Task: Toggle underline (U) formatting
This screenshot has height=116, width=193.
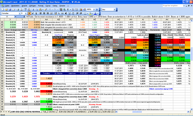Action: point(36,13)
